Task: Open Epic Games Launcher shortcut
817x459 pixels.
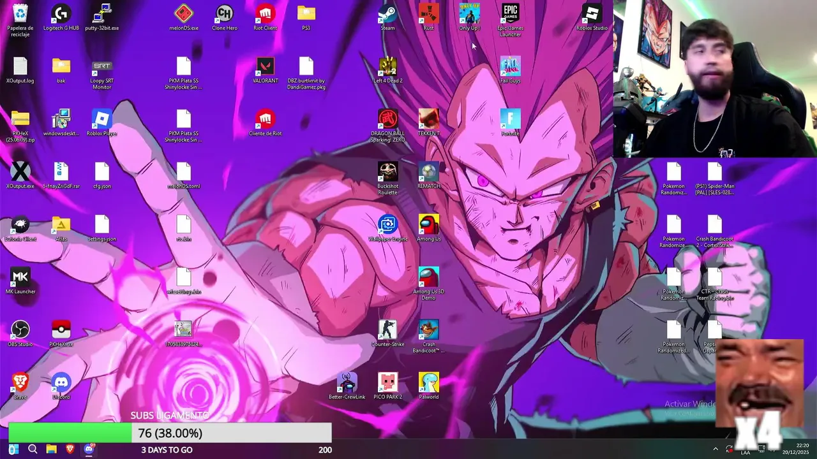Action: 510,20
